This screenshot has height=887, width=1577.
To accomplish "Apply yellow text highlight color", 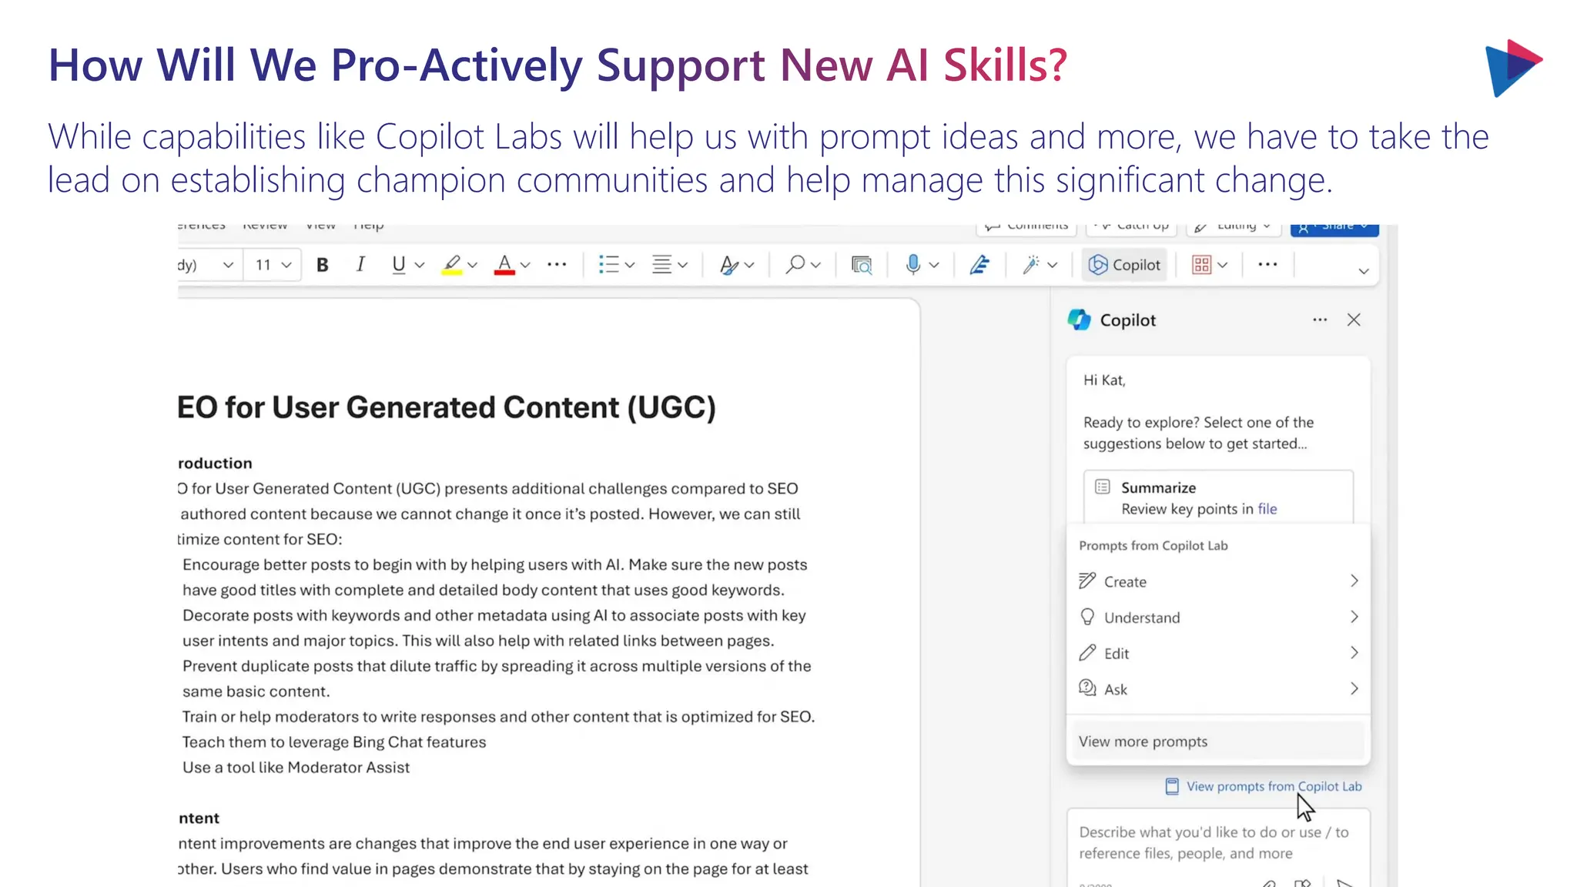I will point(452,265).
